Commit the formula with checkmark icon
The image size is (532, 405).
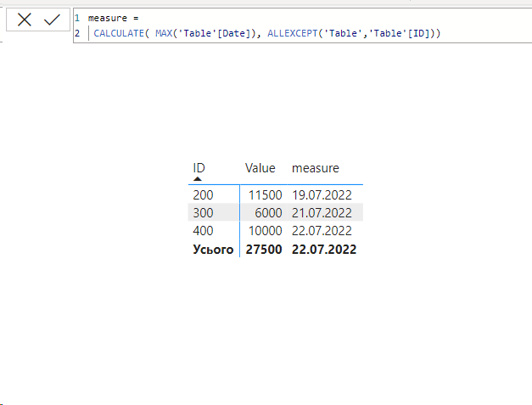(x=52, y=20)
